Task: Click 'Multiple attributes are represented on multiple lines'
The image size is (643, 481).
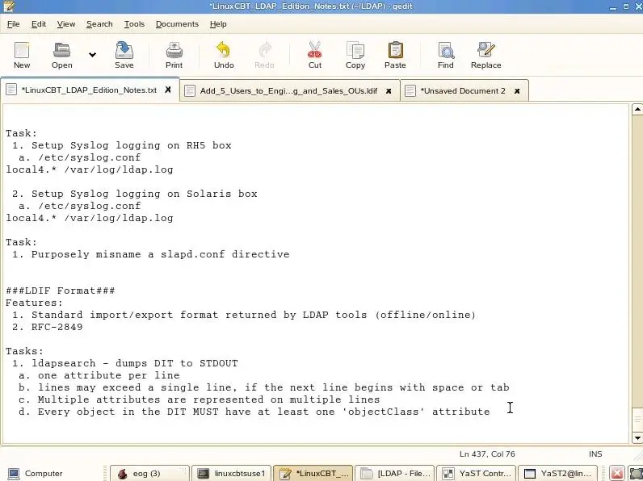Action: [x=208, y=399]
